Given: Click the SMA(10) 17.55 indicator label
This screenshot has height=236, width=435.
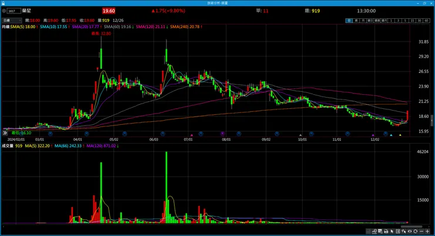Looking at the screenshot, I should (x=53, y=26).
